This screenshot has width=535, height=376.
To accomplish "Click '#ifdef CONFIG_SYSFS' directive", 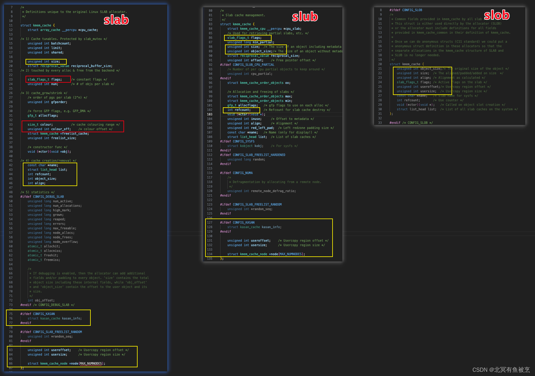I will (237, 141).
